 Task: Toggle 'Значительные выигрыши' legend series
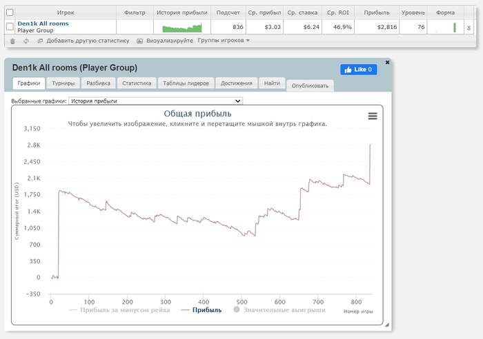[x=279, y=310]
